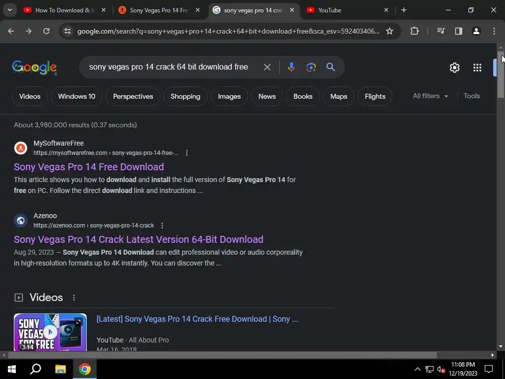Submit search with the magnifier icon
The image size is (505, 379).
[x=331, y=67]
